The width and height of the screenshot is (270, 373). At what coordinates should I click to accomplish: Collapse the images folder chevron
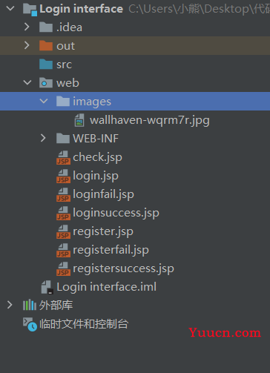pyautogui.click(x=44, y=101)
